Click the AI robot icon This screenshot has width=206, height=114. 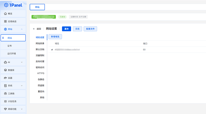tap(5, 62)
